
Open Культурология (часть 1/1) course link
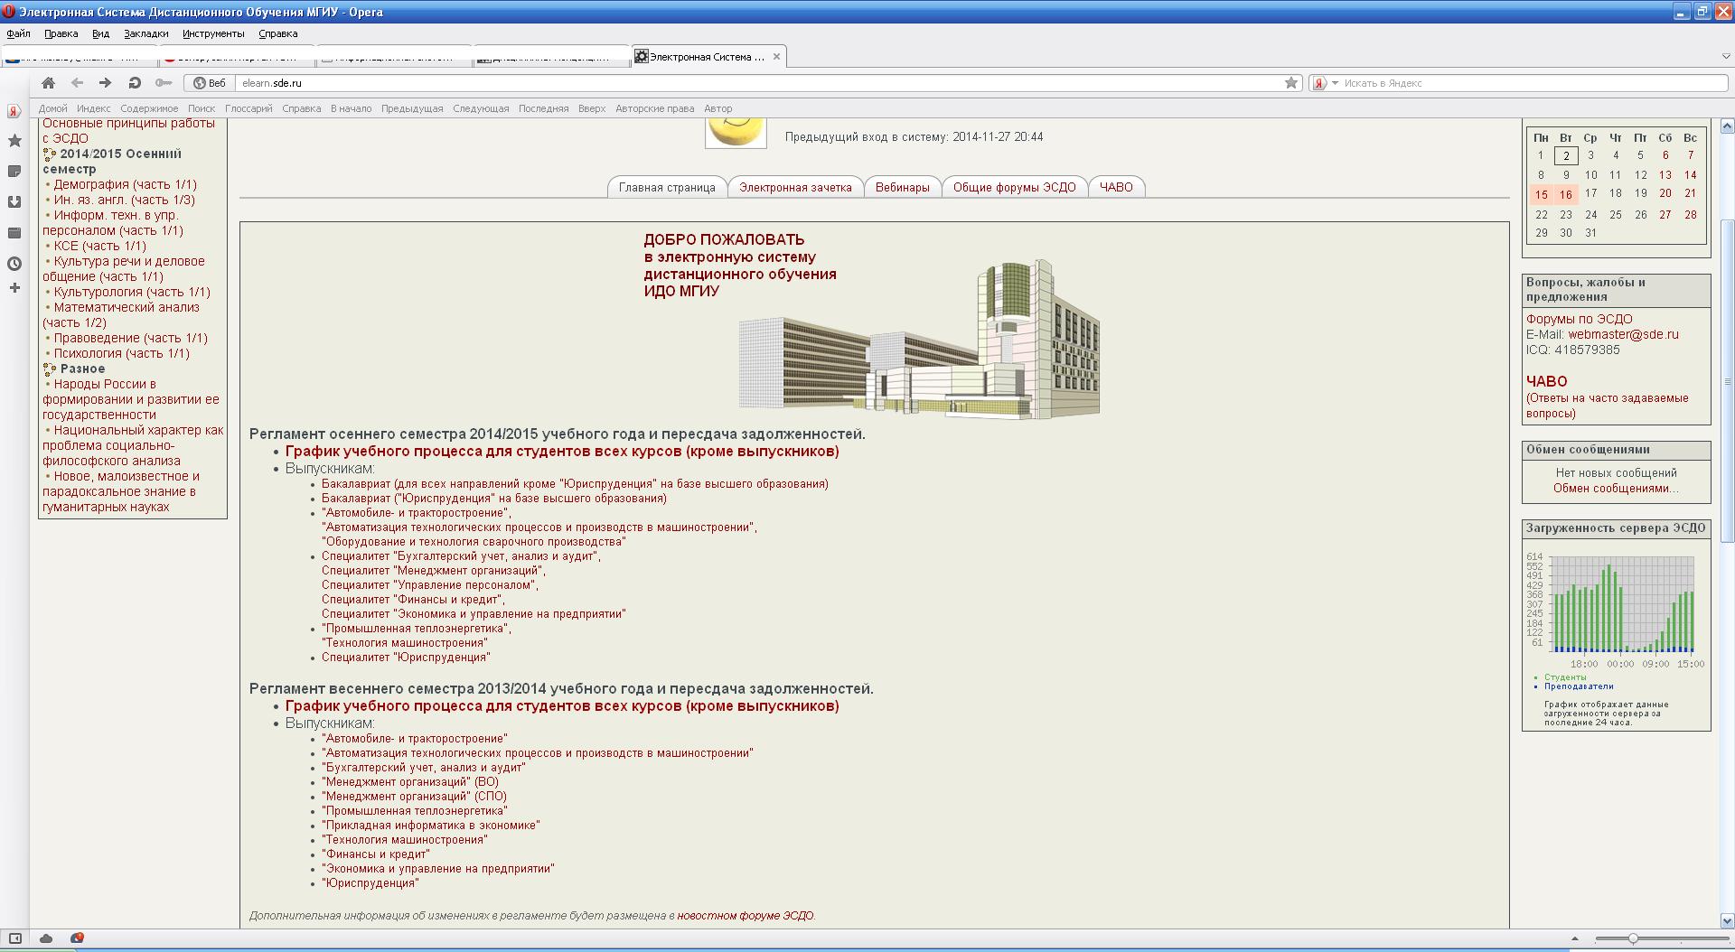(132, 292)
